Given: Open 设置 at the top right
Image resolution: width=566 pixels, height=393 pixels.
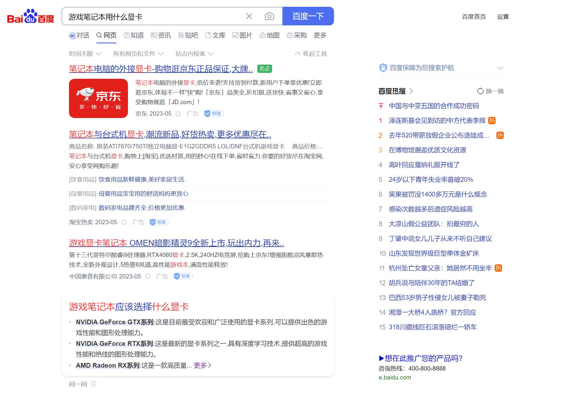Looking at the screenshot, I should coord(503,17).
